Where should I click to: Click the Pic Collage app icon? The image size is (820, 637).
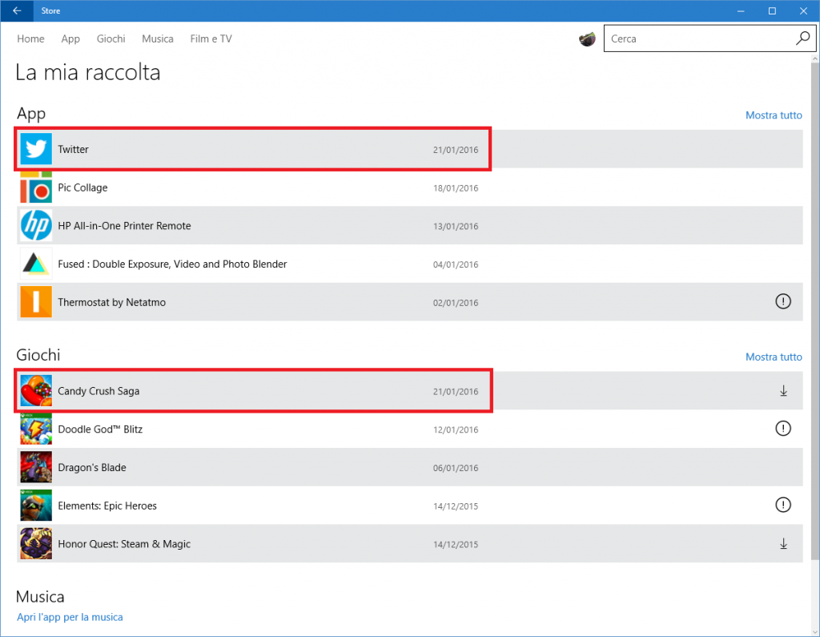point(36,187)
